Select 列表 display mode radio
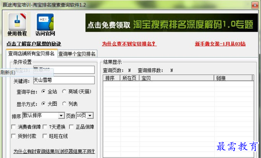This screenshot has height=158, width=261. pyautogui.click(x=64, y=104)
